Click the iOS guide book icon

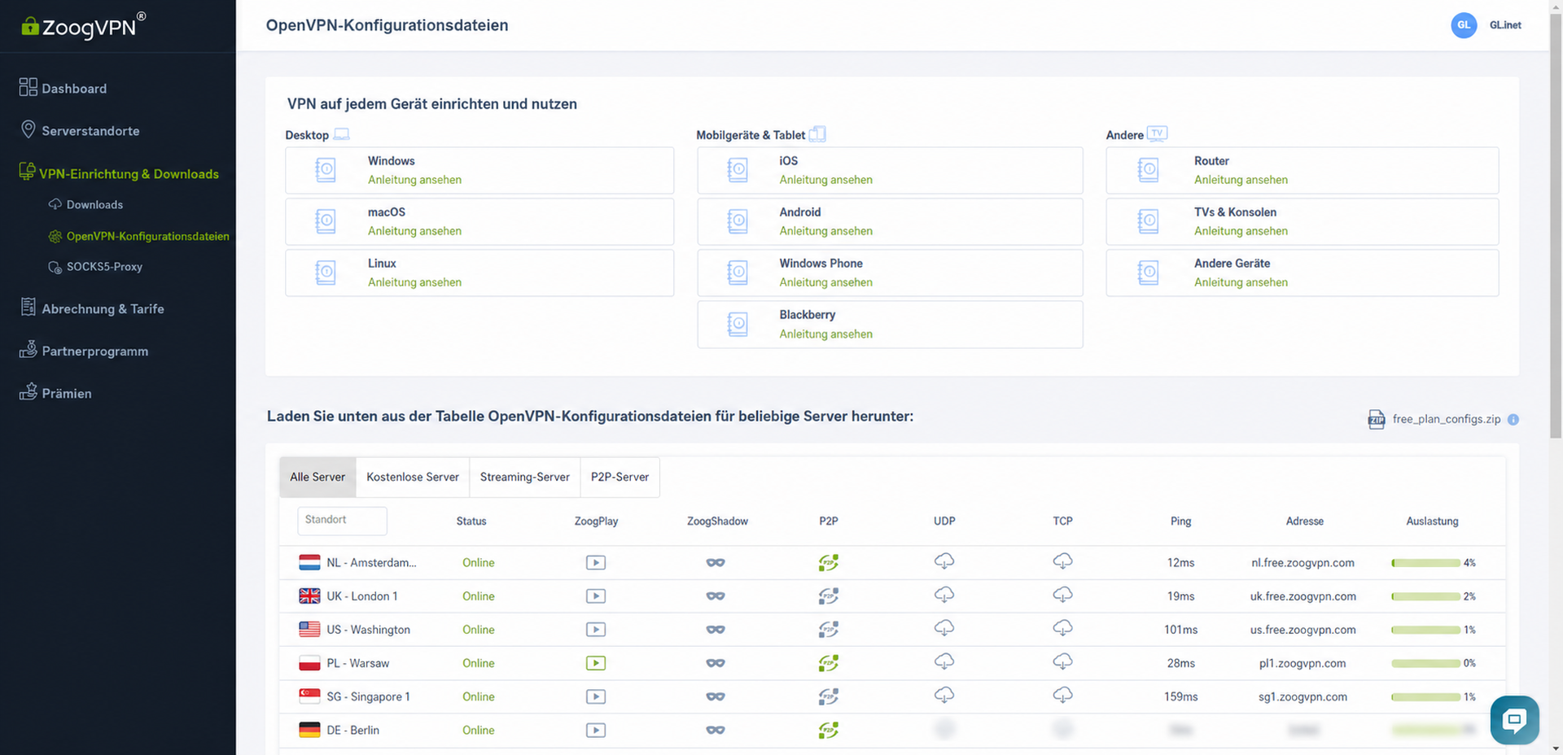coord(738,170)
